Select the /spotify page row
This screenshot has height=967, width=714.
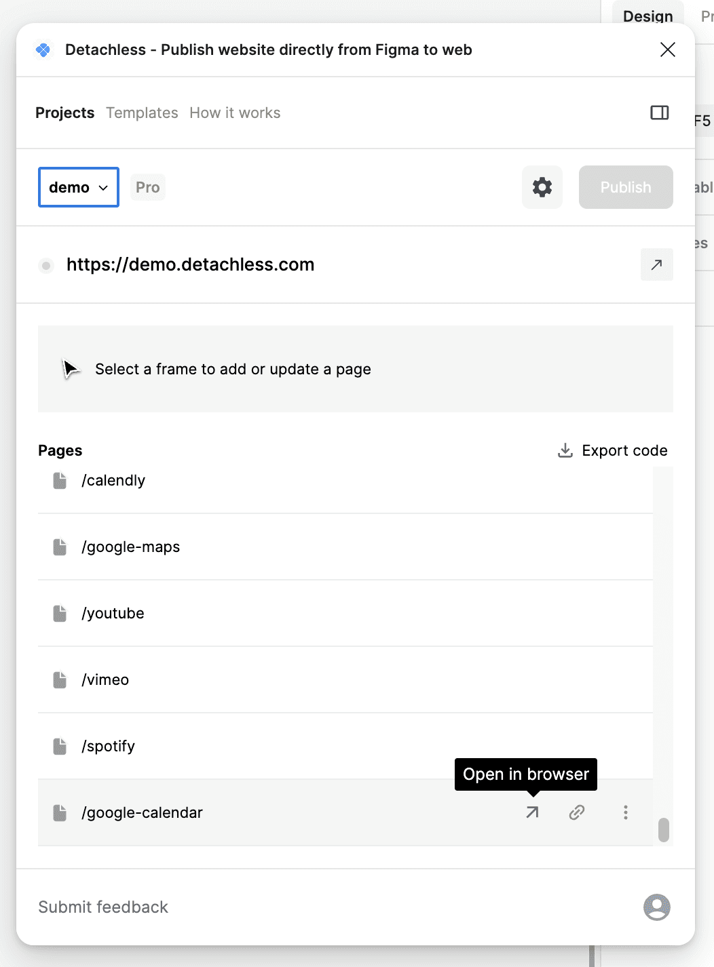pyautogui.click(x=345, y=747)
